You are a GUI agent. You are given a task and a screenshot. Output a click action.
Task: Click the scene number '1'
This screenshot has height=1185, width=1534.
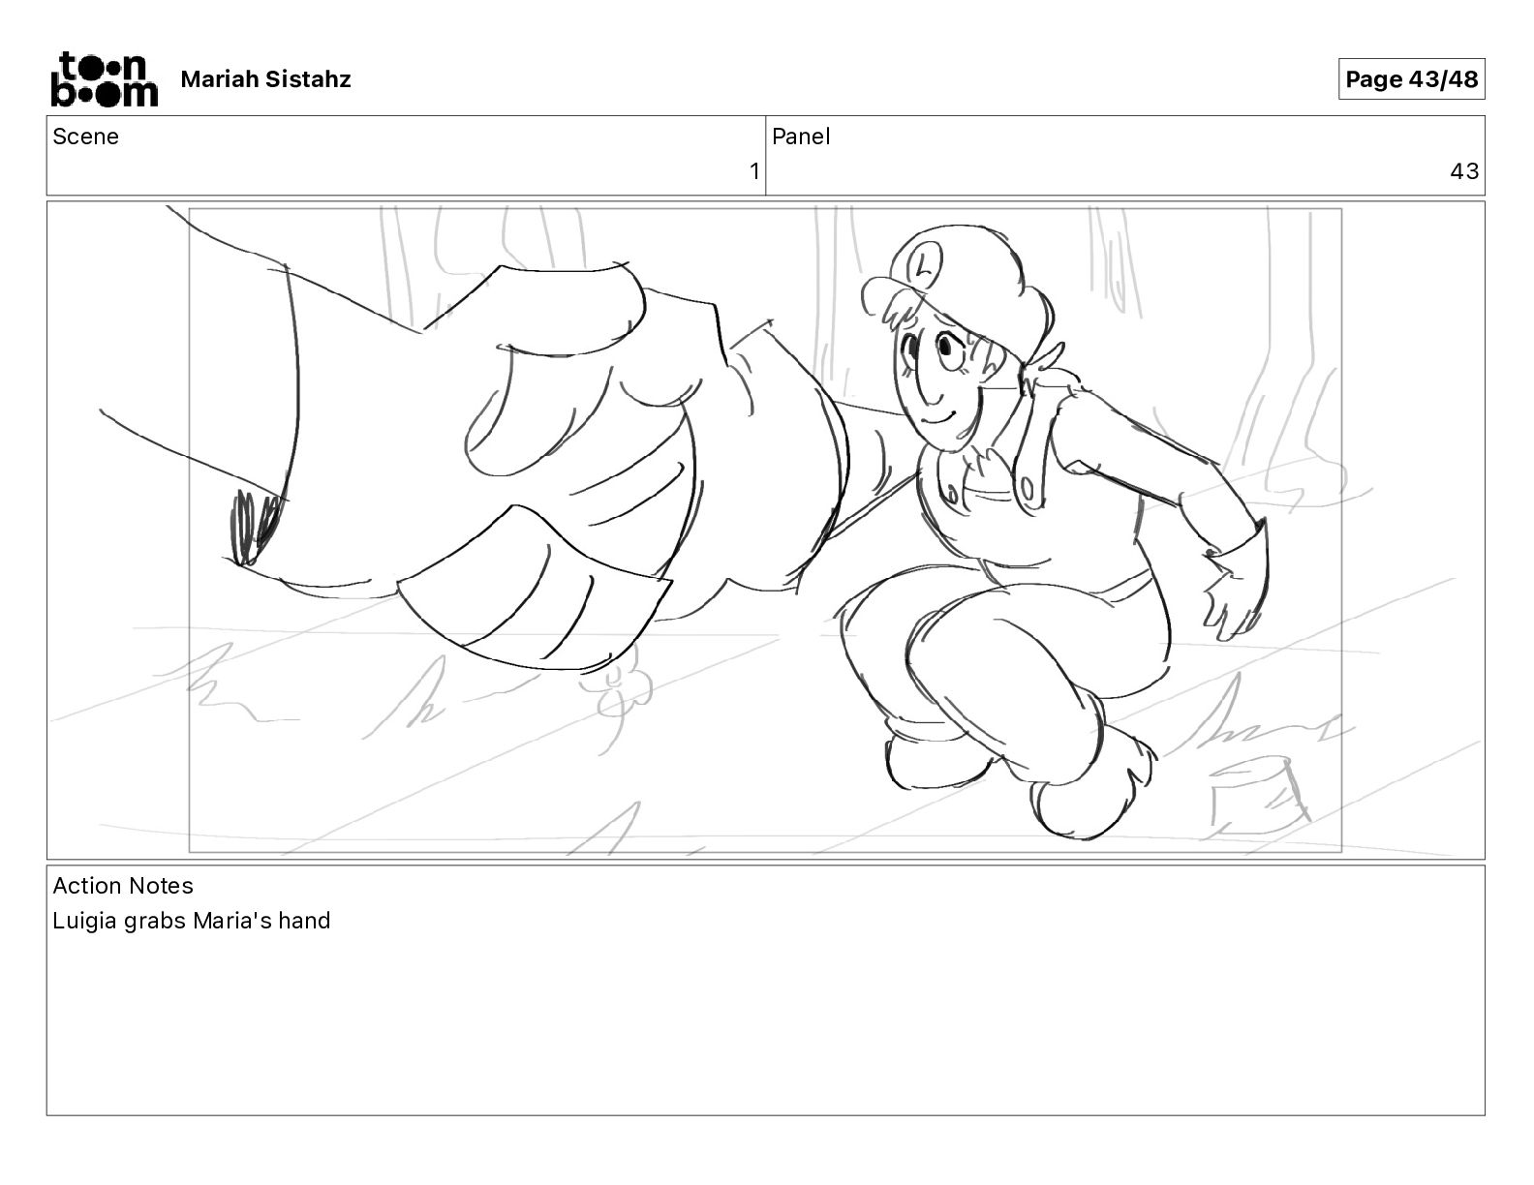pyautogui.click(x=754, y=172)
